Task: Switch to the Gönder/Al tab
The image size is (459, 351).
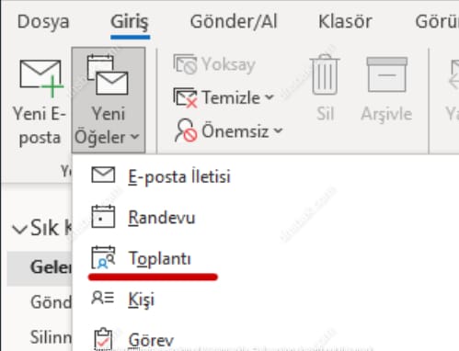Action: [234, 22]
